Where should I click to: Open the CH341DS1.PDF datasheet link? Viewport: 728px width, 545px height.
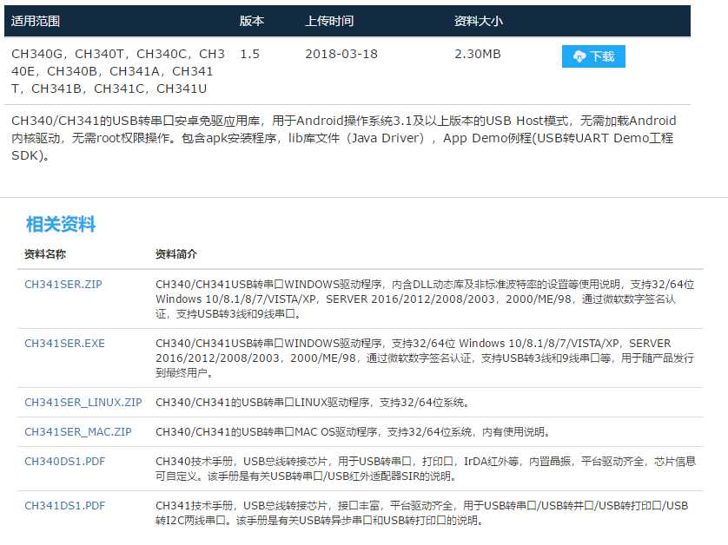(x=64, y=506)
